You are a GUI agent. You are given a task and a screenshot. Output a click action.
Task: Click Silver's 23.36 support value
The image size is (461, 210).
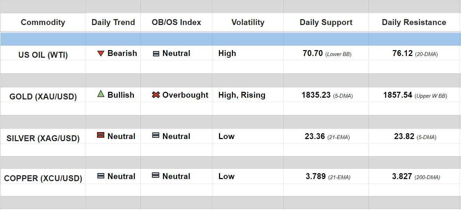click(315, 137)
